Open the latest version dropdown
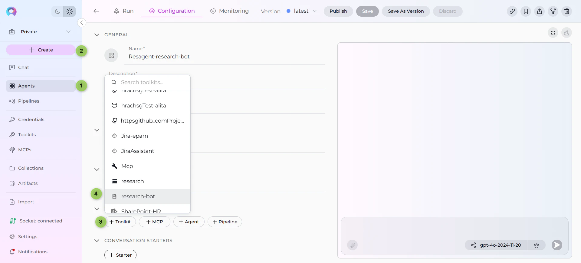The height and width of the screenshot is (263, 581). click(x=302, y=11)
